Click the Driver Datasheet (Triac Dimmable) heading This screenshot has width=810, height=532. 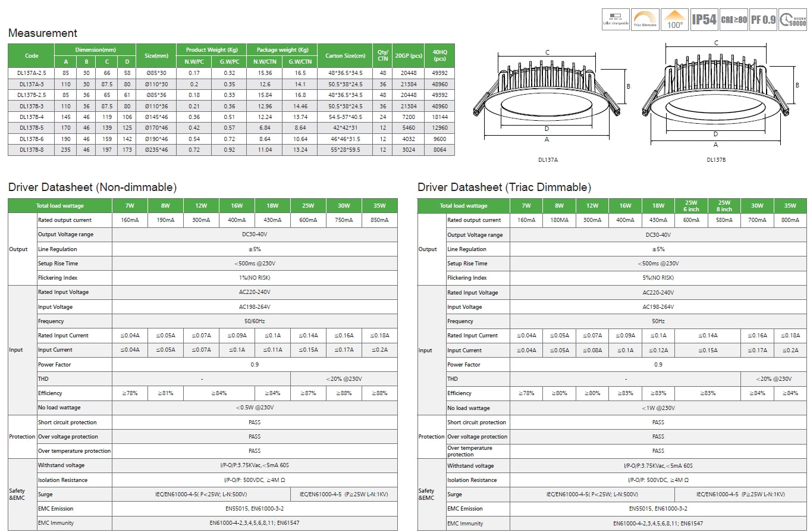point(504,187)
